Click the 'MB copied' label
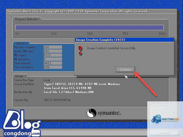The image size is (183, 137). click(20, 55)
